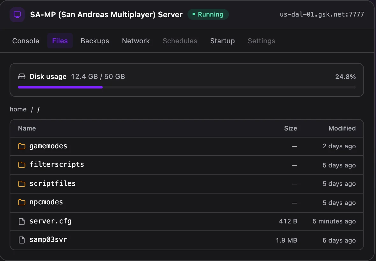The image size is (376, 261).
Task: Click the gamemodes folder icon
Action: (22, 146)
